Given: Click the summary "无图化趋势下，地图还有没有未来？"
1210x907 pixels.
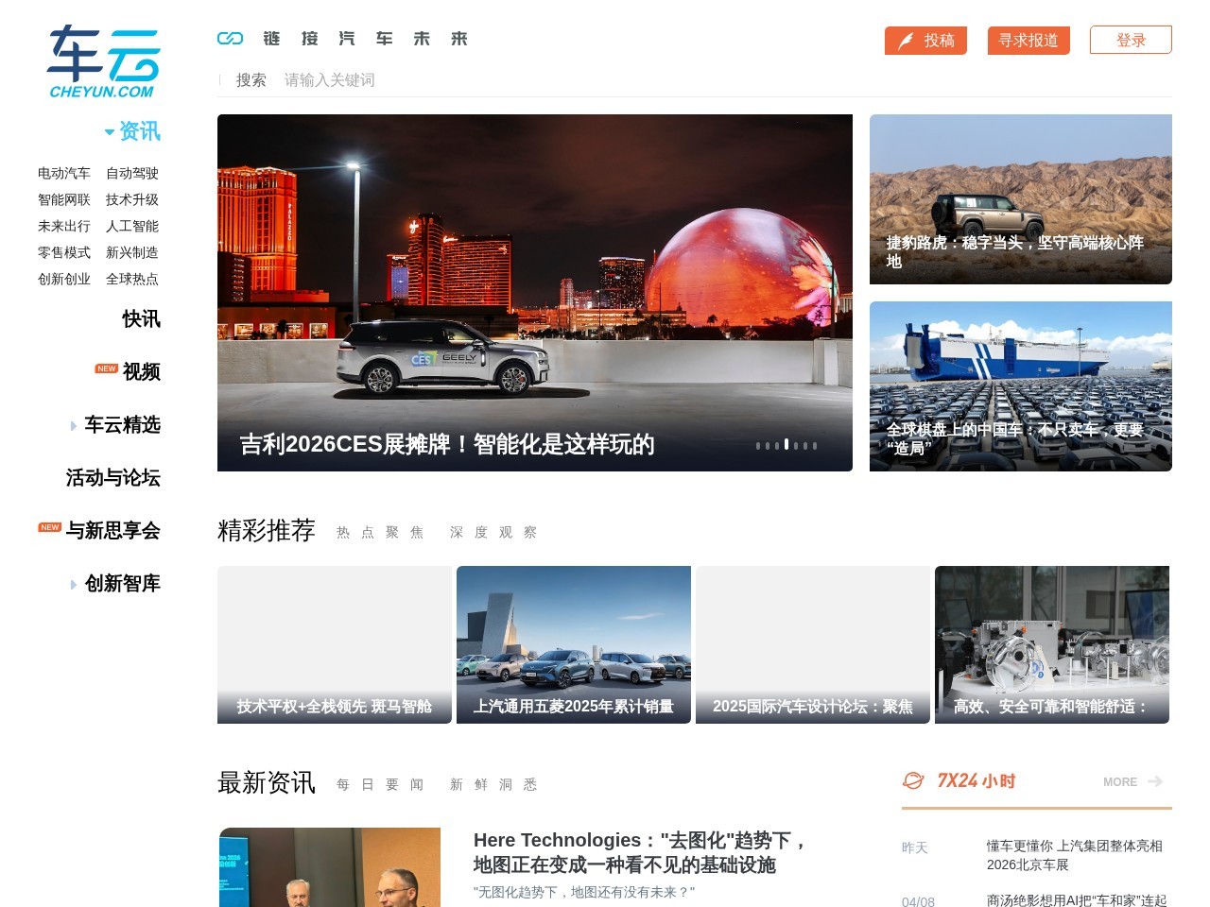Looking at the screenshot, I should click(584, 892).
